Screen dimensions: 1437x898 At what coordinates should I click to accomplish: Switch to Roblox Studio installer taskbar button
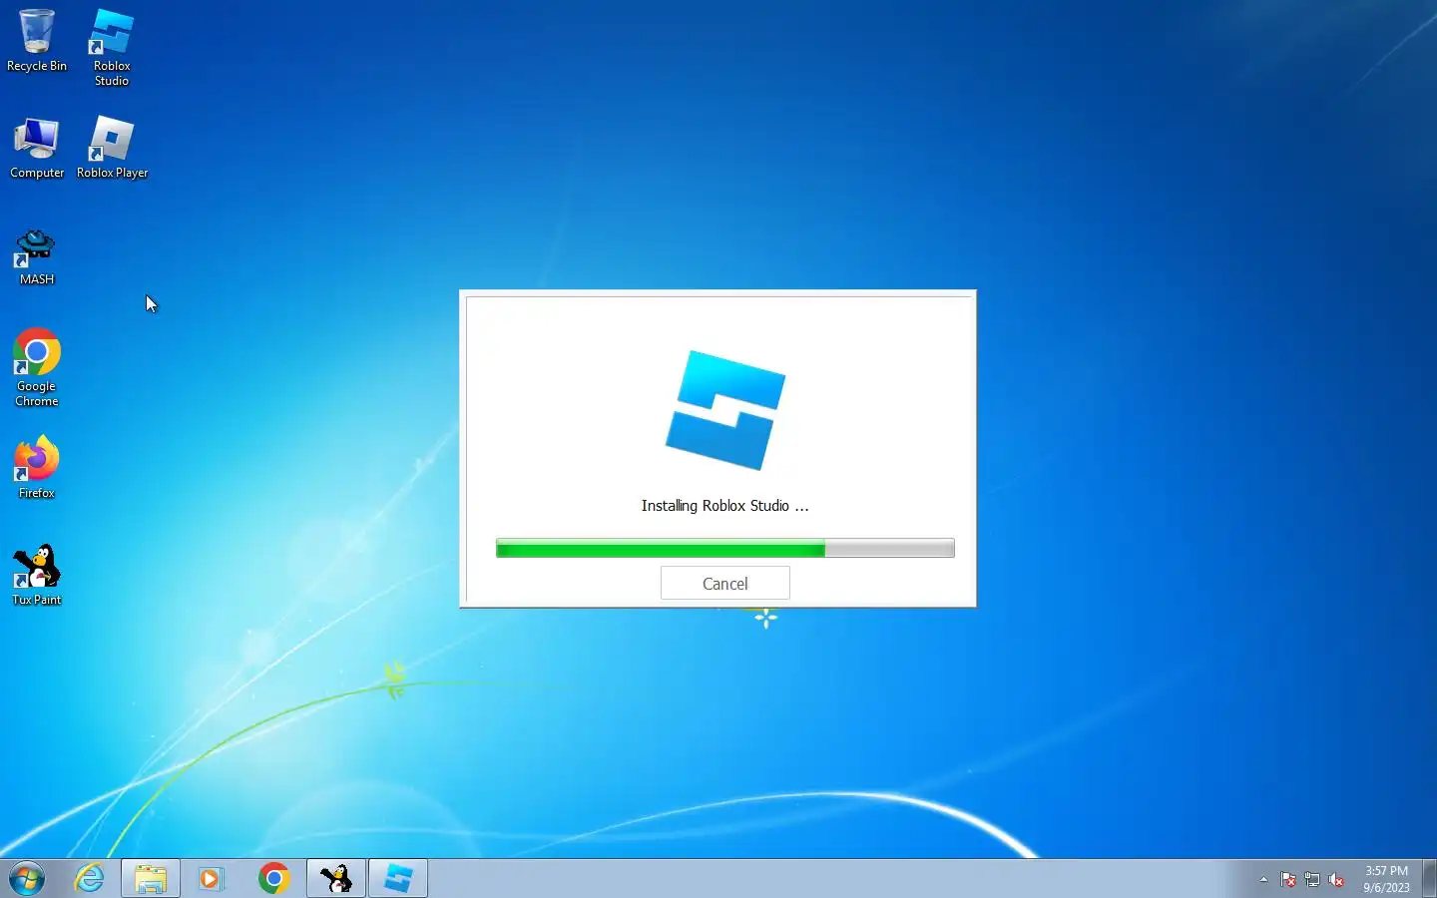(398, 879)
